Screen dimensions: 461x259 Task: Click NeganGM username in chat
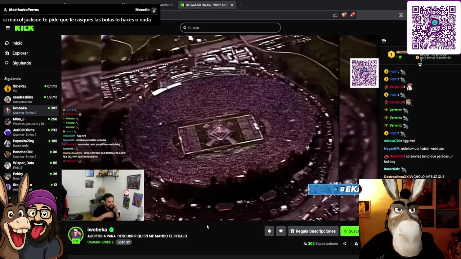392,149
